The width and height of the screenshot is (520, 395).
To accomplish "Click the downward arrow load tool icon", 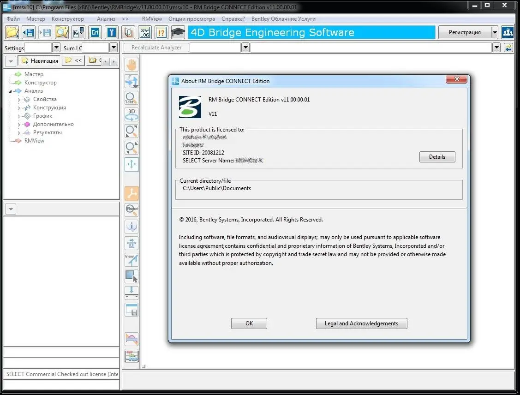I will [x=131, y=293].
